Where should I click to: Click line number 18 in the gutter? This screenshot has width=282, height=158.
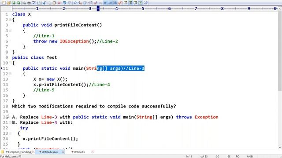click(6, 106)
